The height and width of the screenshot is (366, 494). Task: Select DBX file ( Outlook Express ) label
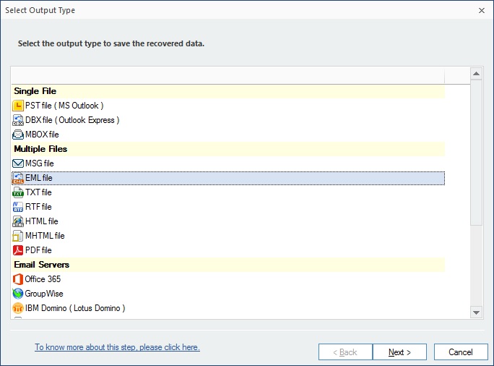pos(72,120)
